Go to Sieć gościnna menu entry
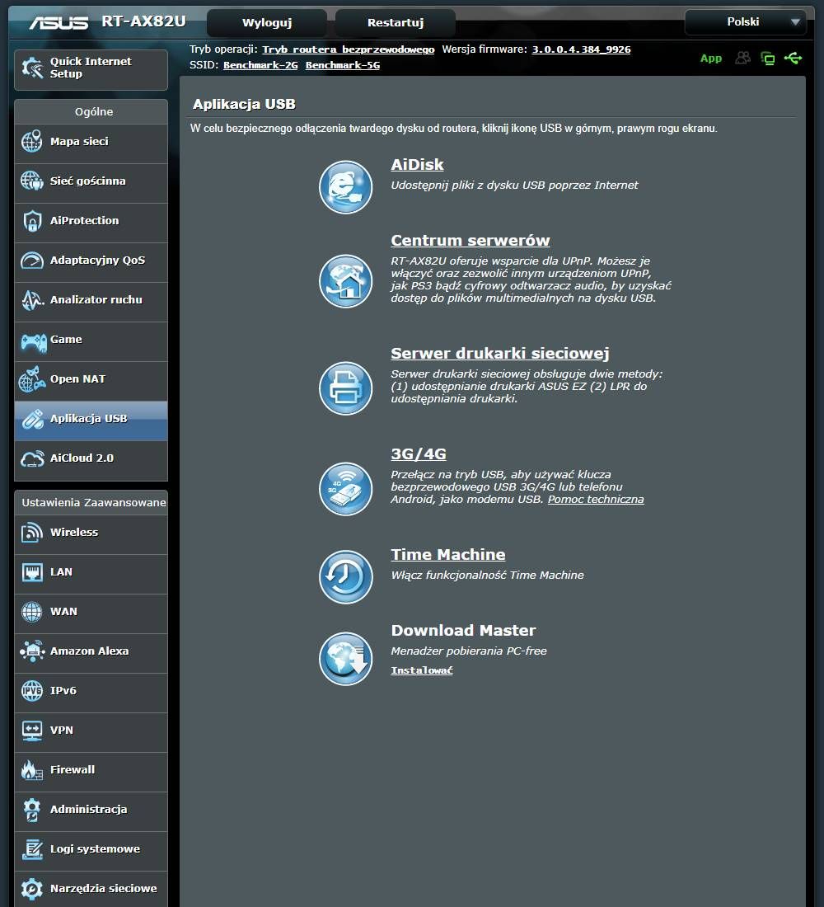This screenshot has height=907, width=824. tap(91, 183)
